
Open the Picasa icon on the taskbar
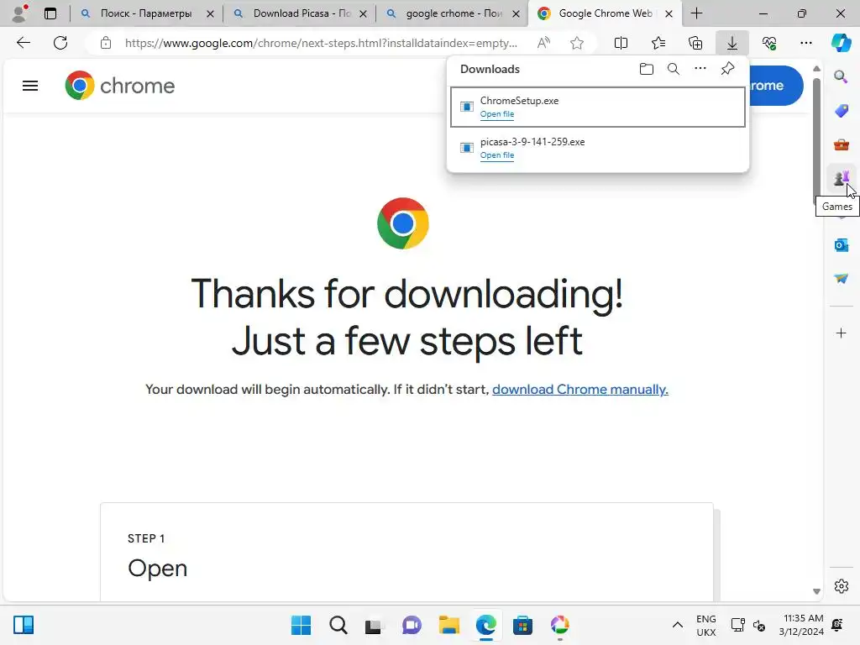coord(559,625)
